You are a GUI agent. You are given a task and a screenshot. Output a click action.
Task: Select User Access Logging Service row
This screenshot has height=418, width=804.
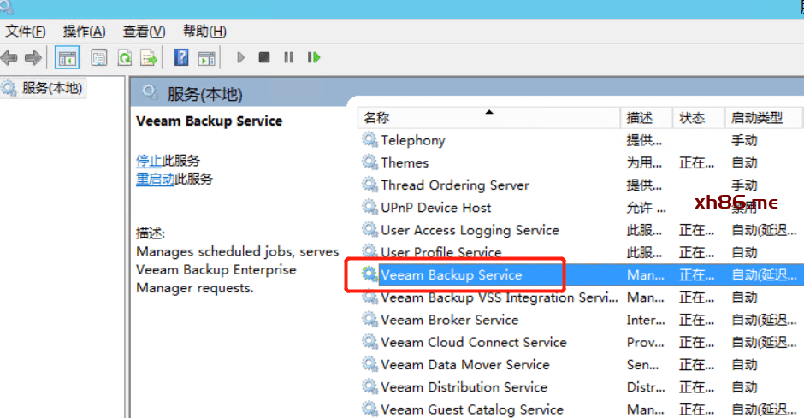[x=581, y=230]
